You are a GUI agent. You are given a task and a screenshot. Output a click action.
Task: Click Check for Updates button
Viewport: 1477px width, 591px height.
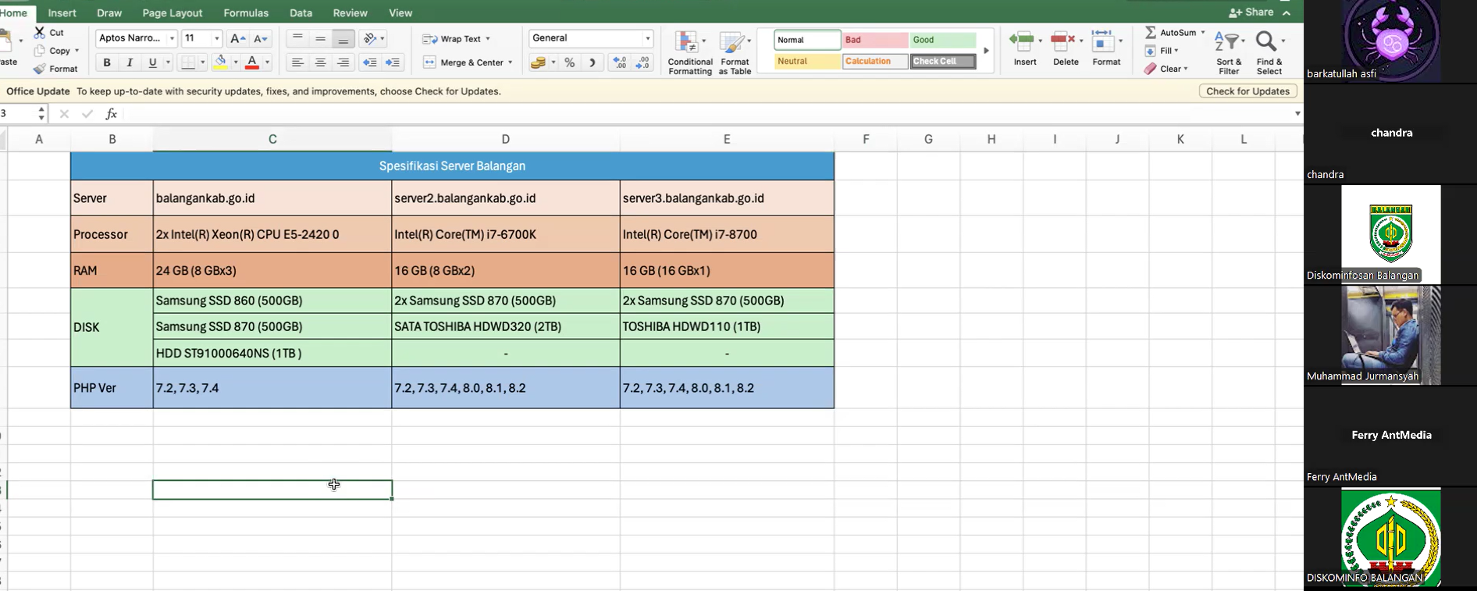(1247, 91)
